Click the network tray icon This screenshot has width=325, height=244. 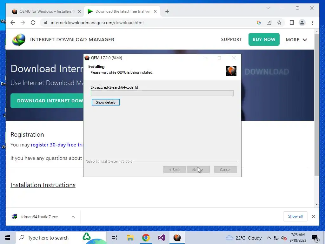click(276, 238)
